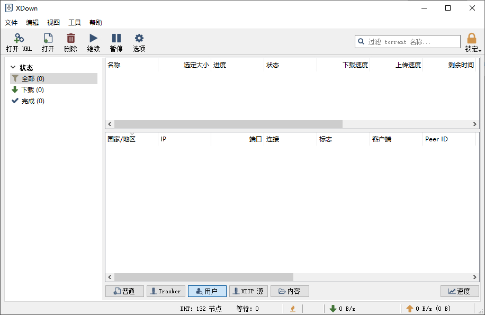Viewport: 485px width, 315px height.
Task: Select the 完成 (0) filter
Action: click(x=54, y=101)
